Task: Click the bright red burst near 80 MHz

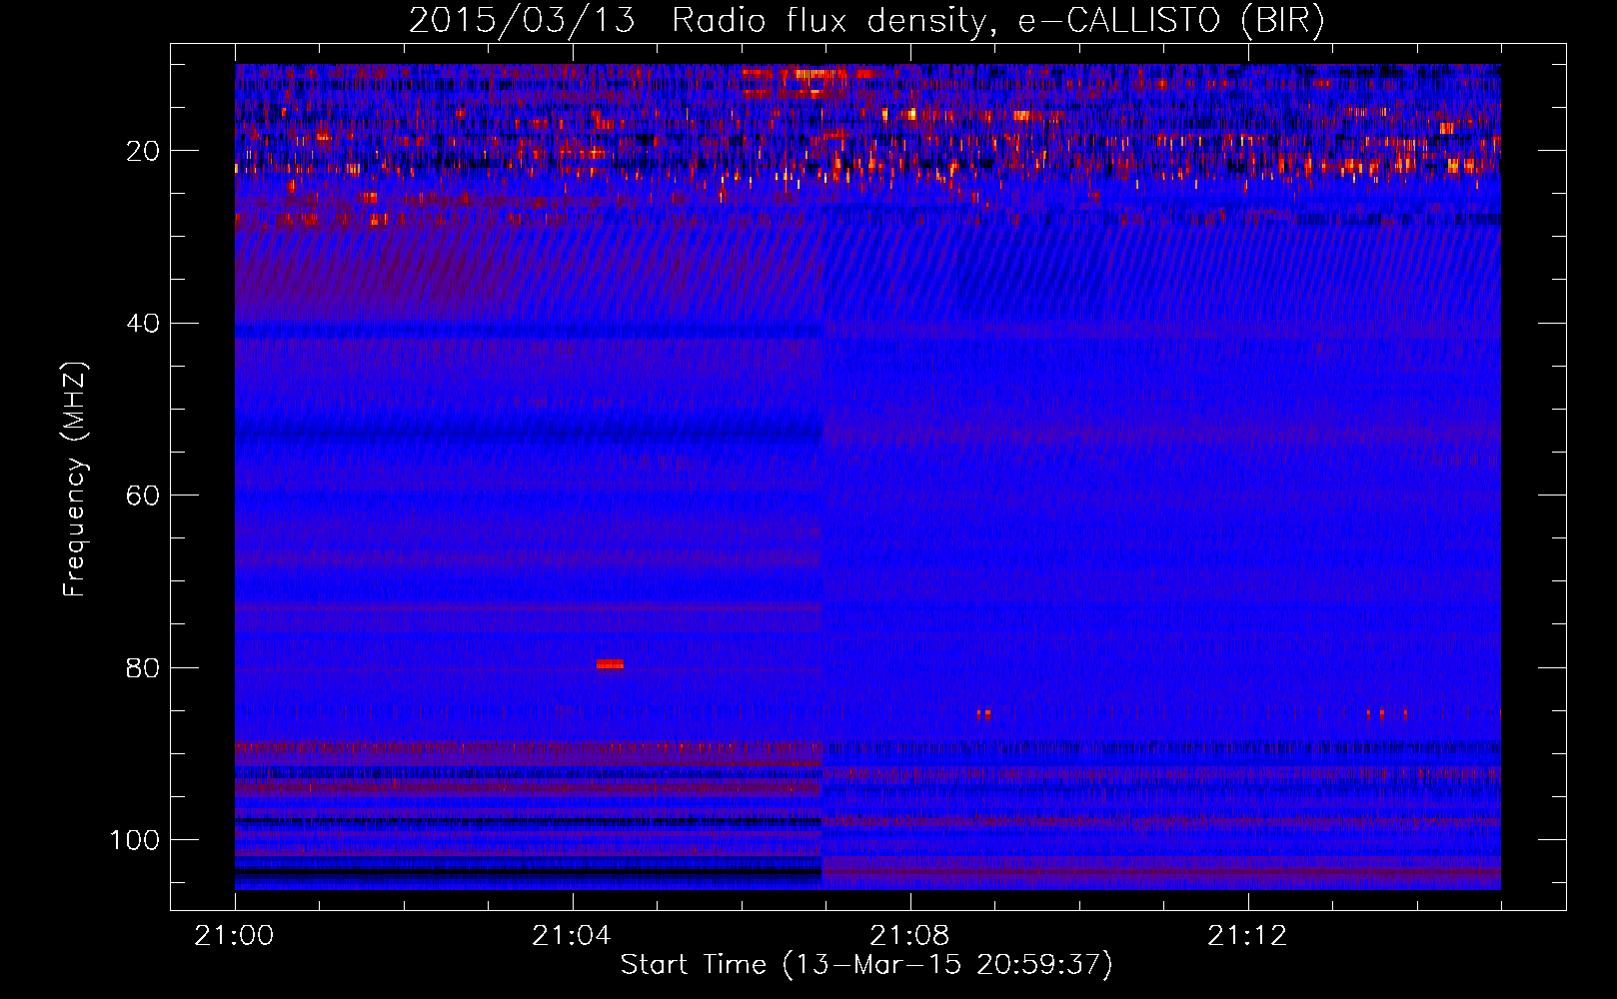Action: click(x=610, y=664)
